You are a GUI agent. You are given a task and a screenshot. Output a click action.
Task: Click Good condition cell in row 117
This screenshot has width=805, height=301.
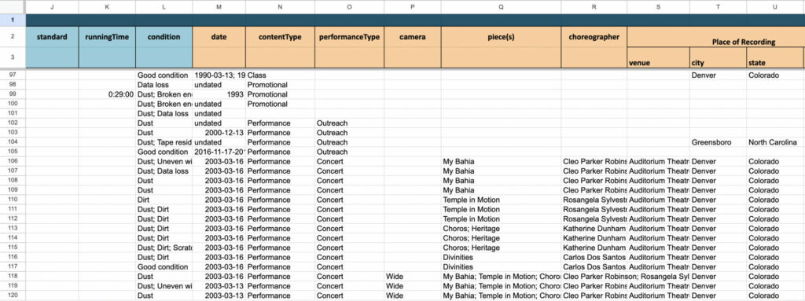click(164, 267)
